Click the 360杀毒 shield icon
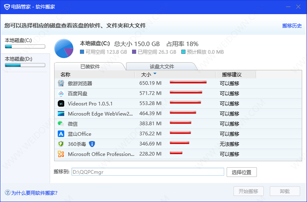The height and width of the screenshot is (202, 307). coord(61,144)
